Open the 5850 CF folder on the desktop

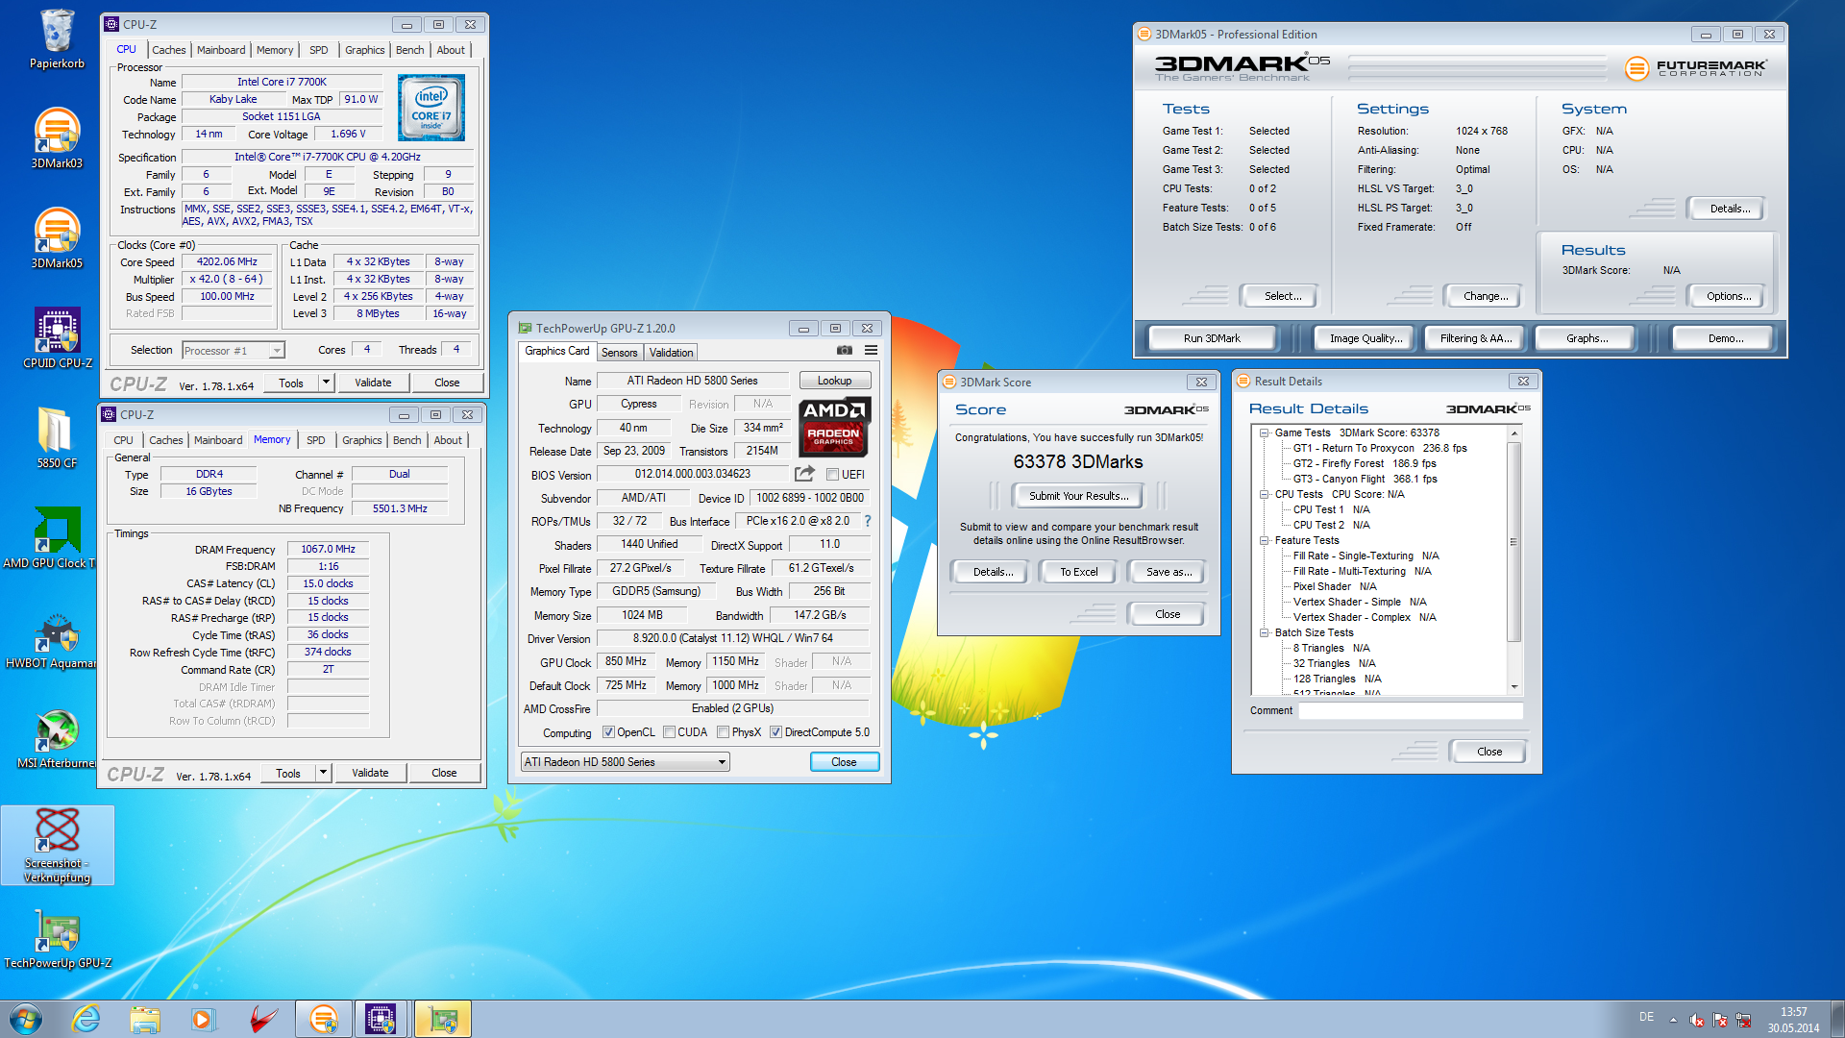(57, 438)
